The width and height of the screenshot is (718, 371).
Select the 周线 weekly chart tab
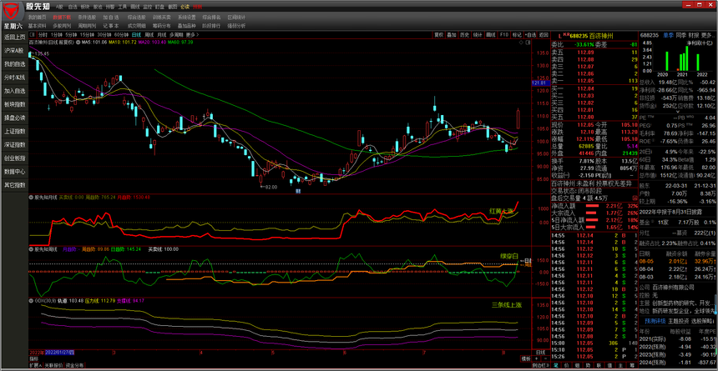pos(149,35)
